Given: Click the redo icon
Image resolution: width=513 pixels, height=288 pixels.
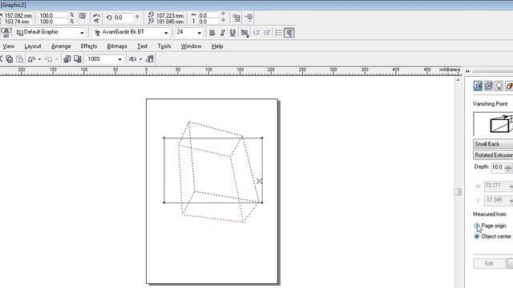Looking at the screenshot, I should 48,59.
